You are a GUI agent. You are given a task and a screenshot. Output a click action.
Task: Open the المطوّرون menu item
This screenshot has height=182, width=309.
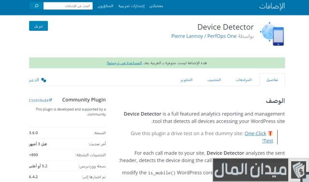coord(105,6)
